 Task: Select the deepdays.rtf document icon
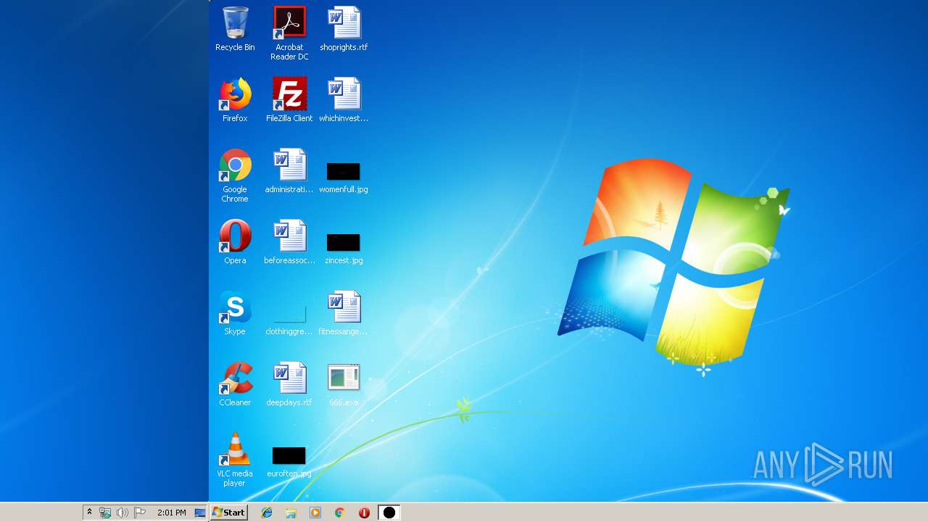289,384
